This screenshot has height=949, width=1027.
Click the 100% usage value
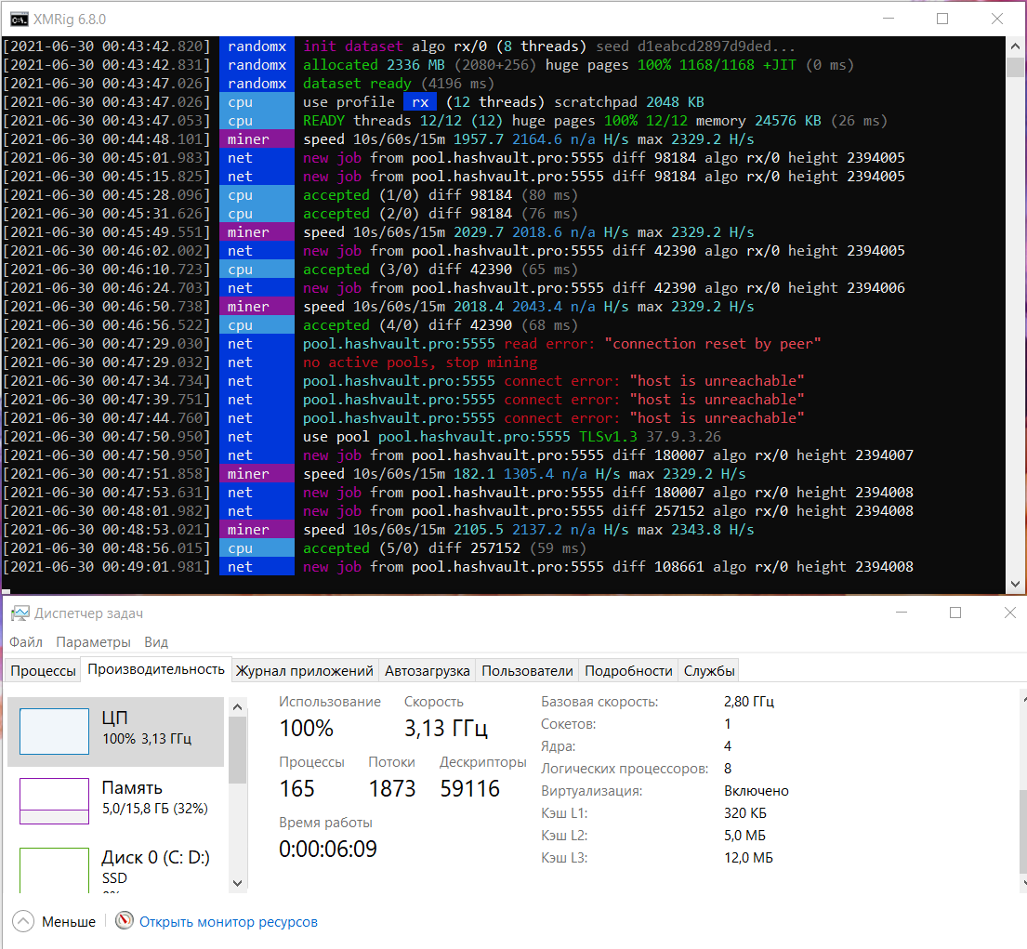pyautogui.click(x=306, y=728)
